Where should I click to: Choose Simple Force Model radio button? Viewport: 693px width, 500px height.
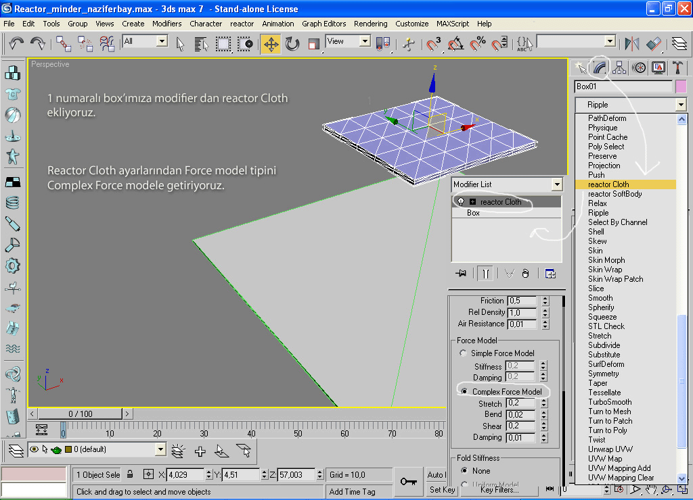coord(463,353)
